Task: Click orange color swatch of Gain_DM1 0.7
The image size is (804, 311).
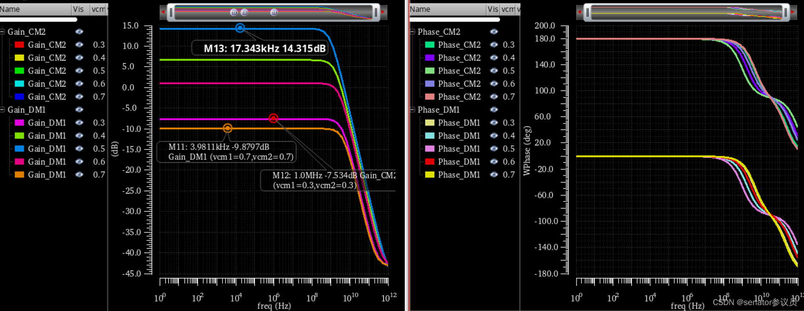Action: pyautogui.click(x=19, y=174)
